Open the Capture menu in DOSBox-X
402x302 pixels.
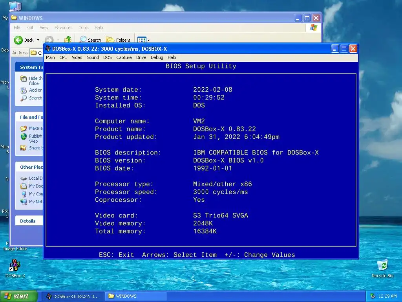[x=124, y=57]
